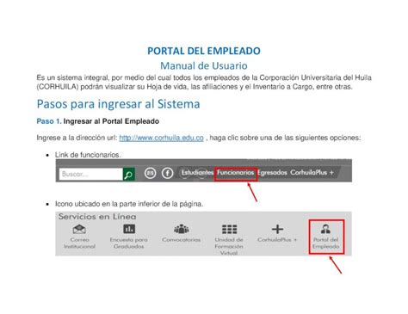Click the Correo Institucional label
This screenshot has height=314, width=408.
point(79,243)
